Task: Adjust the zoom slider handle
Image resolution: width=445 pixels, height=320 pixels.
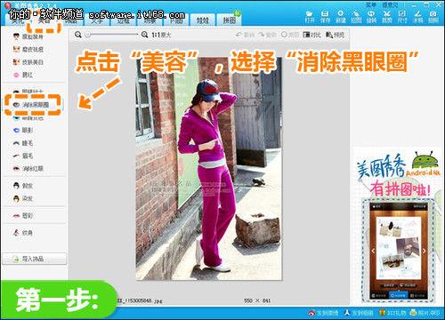Action: (x=88, y=35)
